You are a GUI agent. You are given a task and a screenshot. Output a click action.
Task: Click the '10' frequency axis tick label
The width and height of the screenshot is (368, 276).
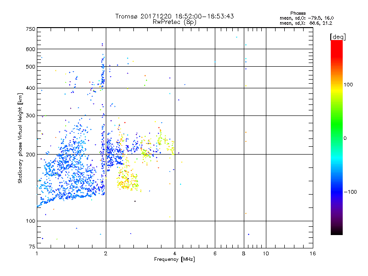click(266, 253)
